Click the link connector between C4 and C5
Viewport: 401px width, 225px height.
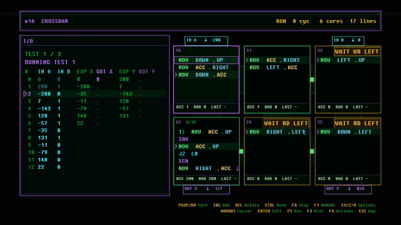(312, 151)
